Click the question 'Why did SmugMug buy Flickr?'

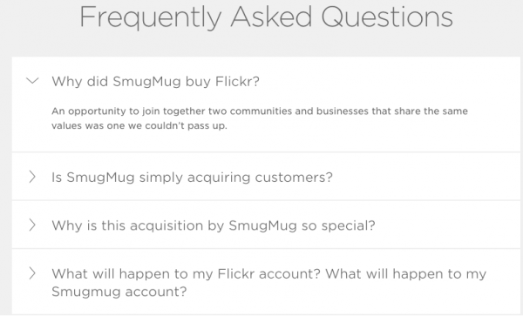[155, 82]
